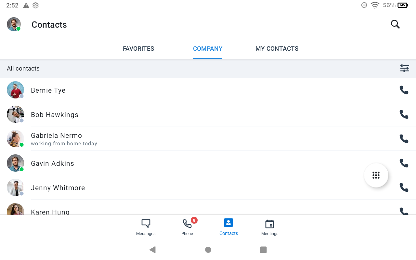Open your profile avatar

14,24
